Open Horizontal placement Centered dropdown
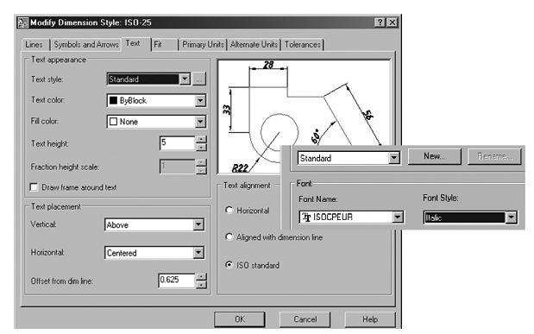 pos(198,253)
